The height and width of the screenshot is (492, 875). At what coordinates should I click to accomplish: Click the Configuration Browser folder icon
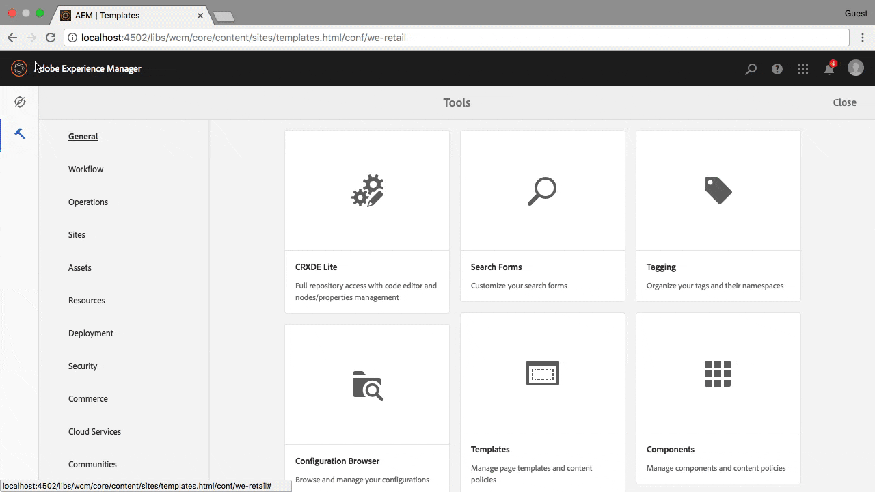tap(368, 385)
